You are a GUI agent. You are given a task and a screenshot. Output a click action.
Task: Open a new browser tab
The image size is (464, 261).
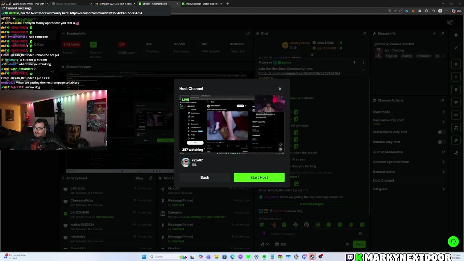point(228,4)
